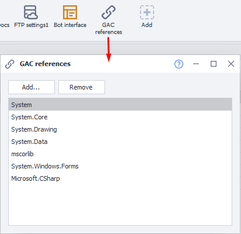Select System.Drawing in the list
Screen dimensions: 241x234
(x=120, y=129)
